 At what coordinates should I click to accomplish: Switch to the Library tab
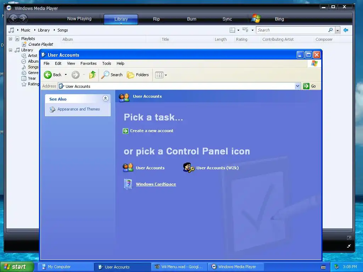(x=121, y=19)
